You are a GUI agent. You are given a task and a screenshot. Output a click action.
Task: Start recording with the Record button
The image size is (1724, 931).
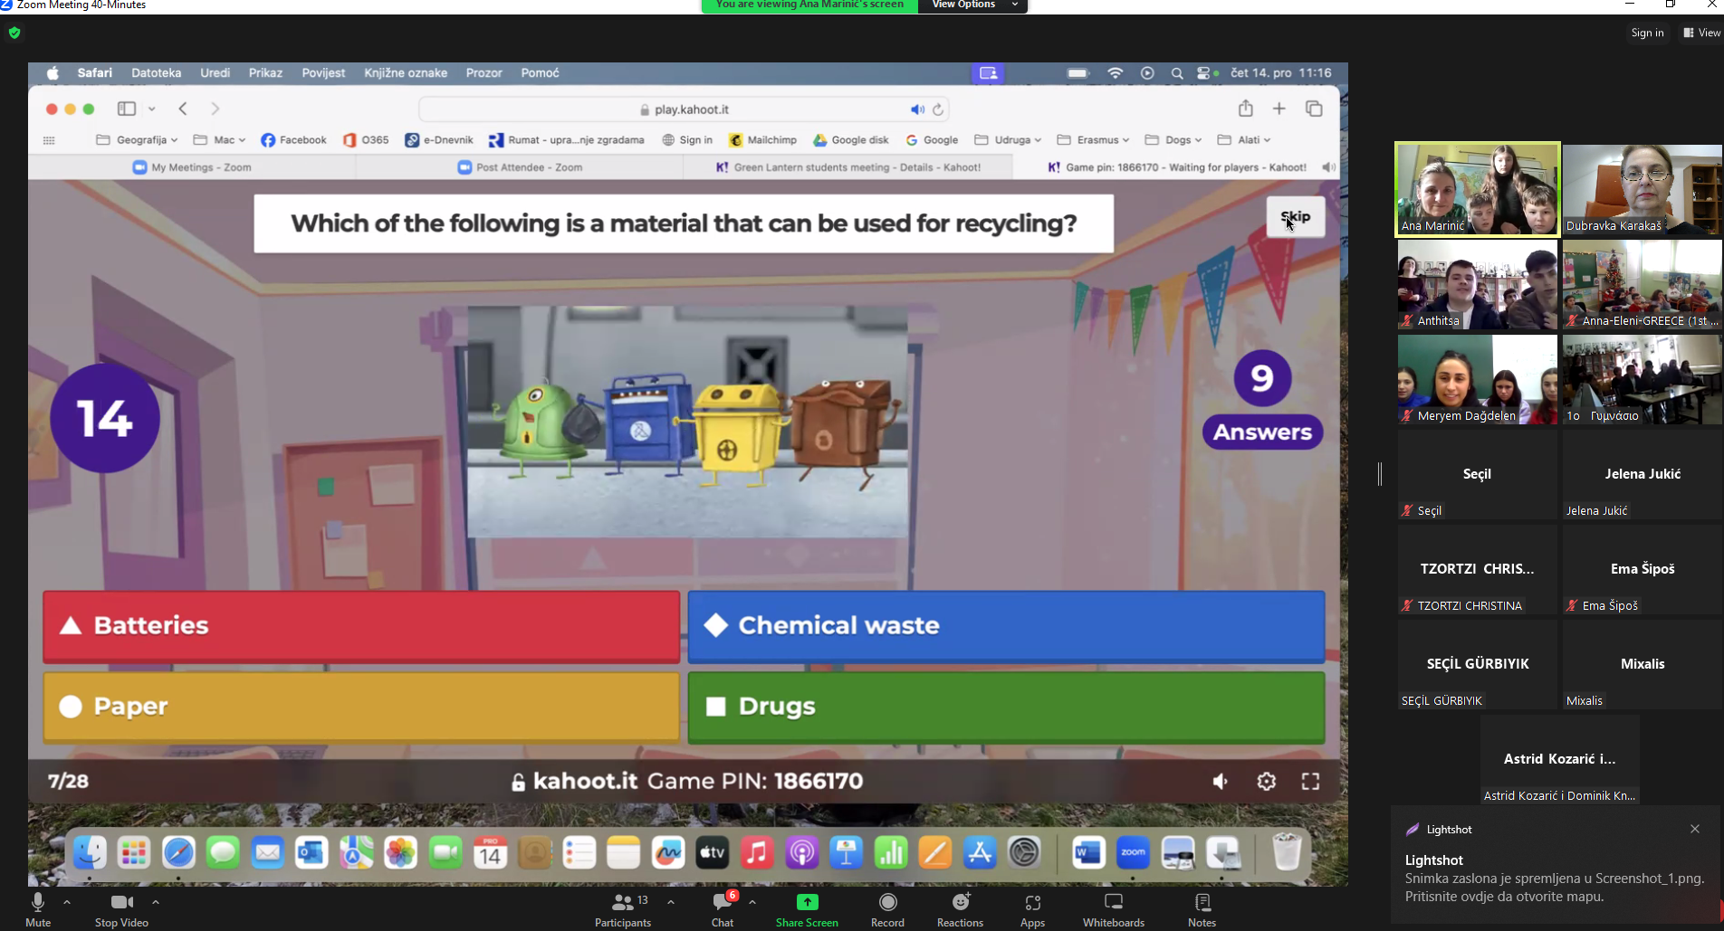887,909
